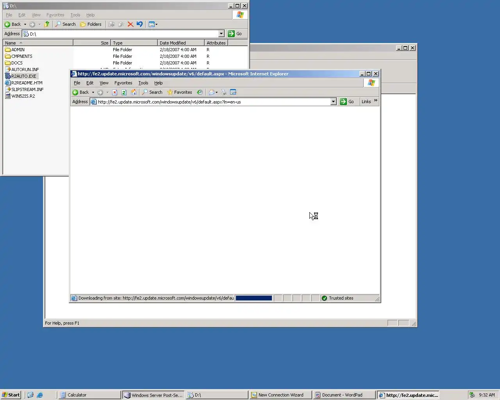The width and height of the screenshot is (500, 400).
Task: Go to Home page in Internet Explorer
Action: (x=134, y=92)
